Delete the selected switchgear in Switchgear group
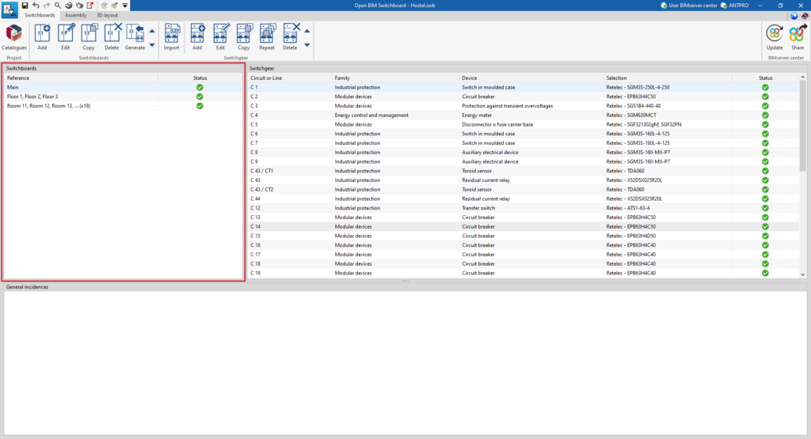The height and width of the screenshot is (439, 811). pyautogui.click(x=290, y=36)
